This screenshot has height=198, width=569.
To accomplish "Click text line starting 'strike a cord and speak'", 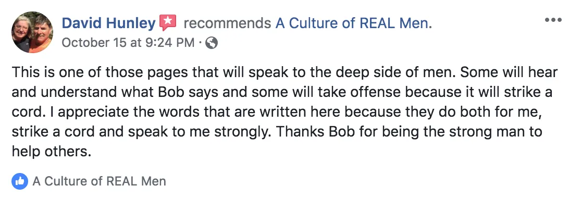I will click(x=277, y=132).
